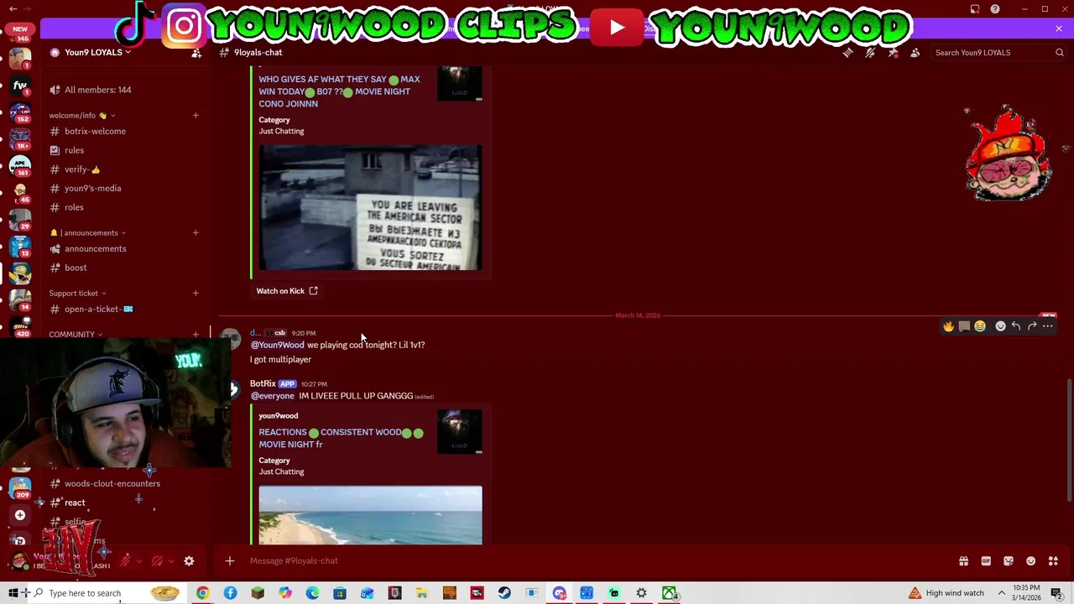Toggle the member list icon

tap(915, 53)
